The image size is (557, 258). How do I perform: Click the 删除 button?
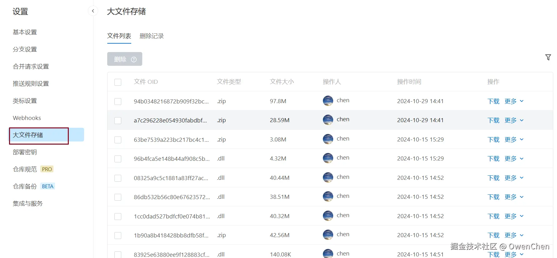click(x=125, y=59)
